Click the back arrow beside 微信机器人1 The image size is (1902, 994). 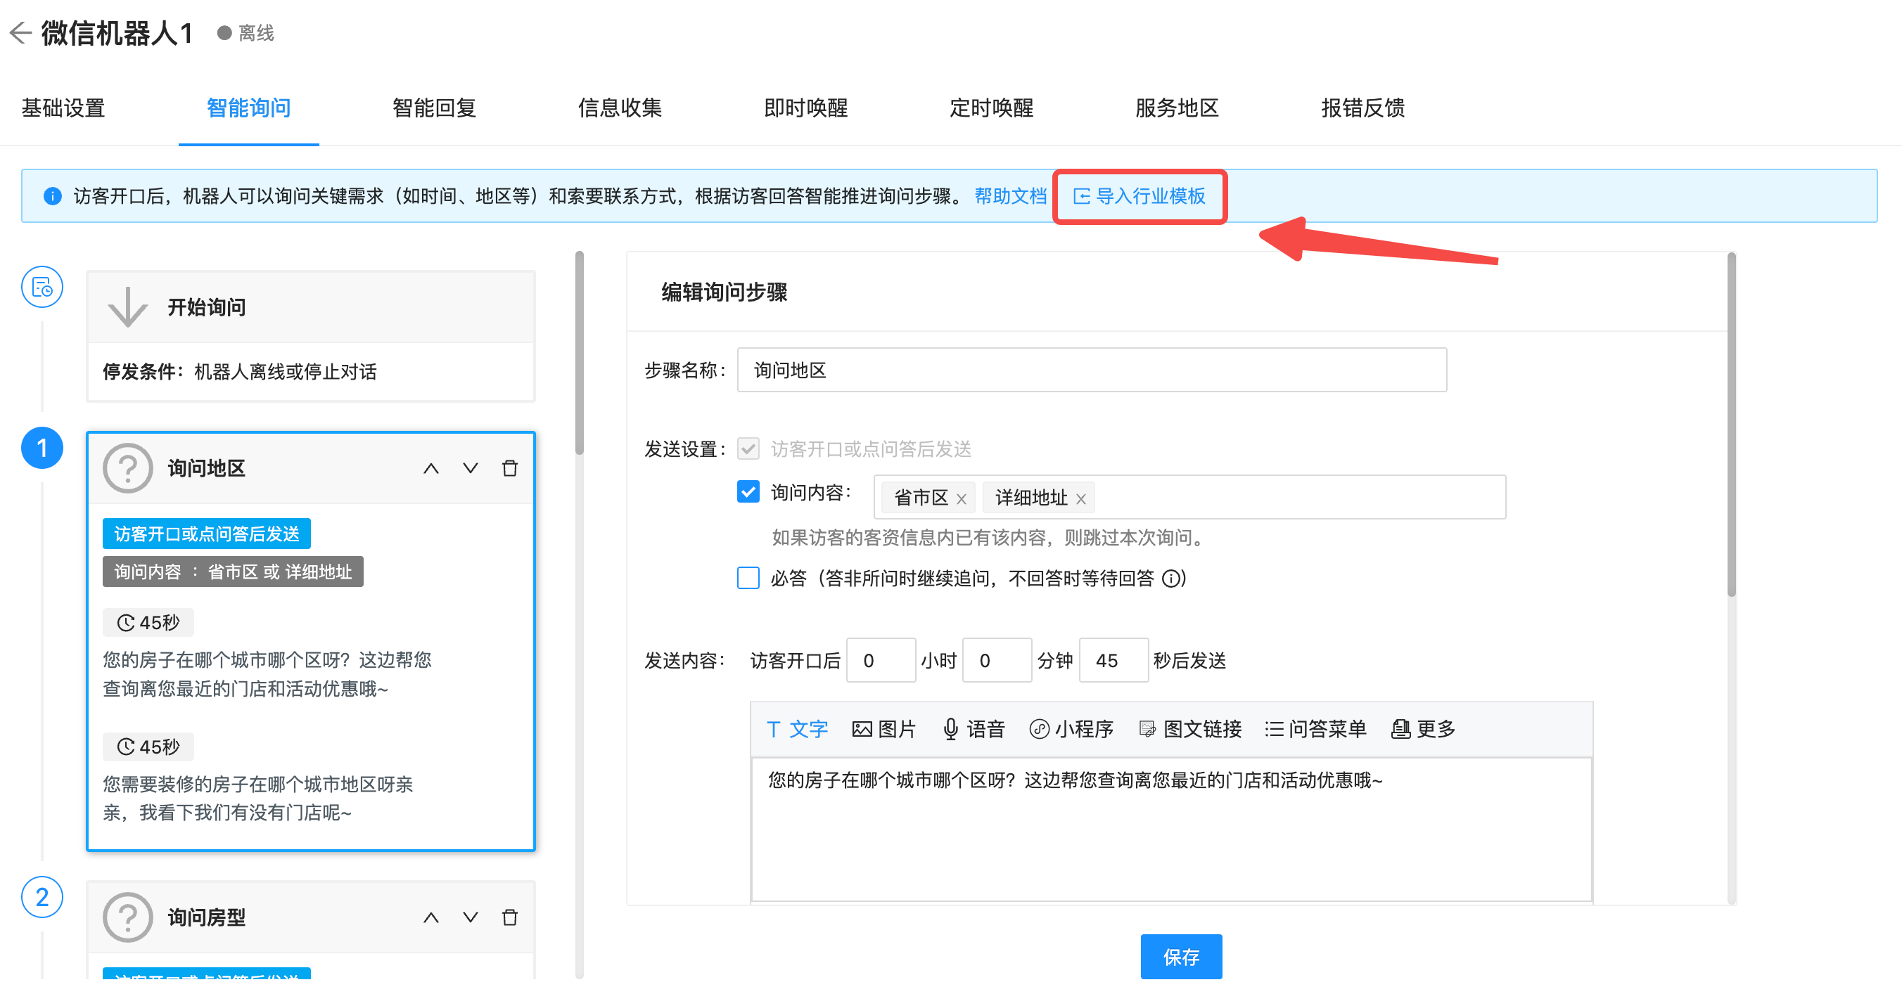coord(20,32)
